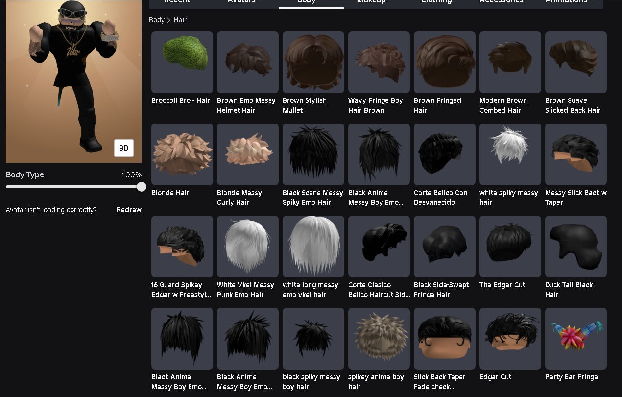This screenshot has height=397, width=622.
Task: Click the avatar preview image
Action: pyautogui.click(x=73, y=81)
